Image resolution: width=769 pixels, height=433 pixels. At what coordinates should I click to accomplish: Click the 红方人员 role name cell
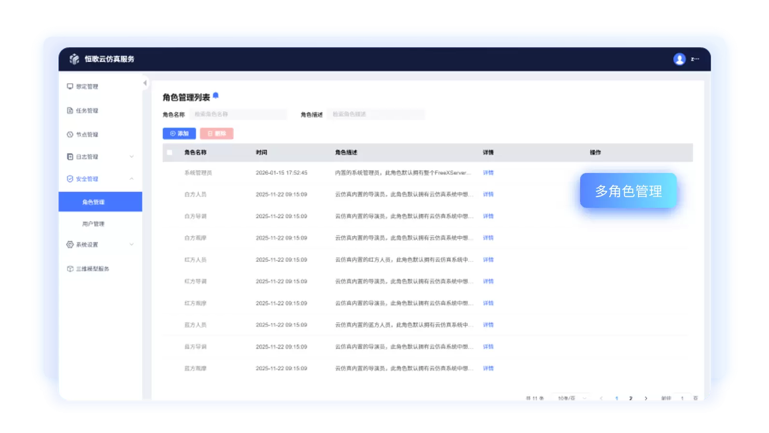coord(196,260)
